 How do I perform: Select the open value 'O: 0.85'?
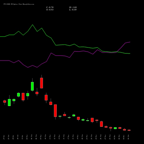pyautogui.click(x=50, y=10)
